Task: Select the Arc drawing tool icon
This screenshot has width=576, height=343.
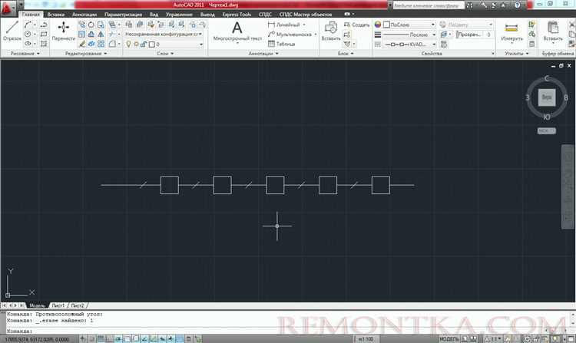Action: coord(28,25)
